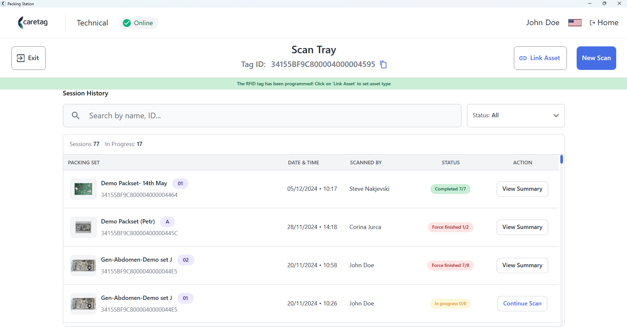627x327 pixels.
Task: Click the search magnifier icon
Action: (76, 115)
